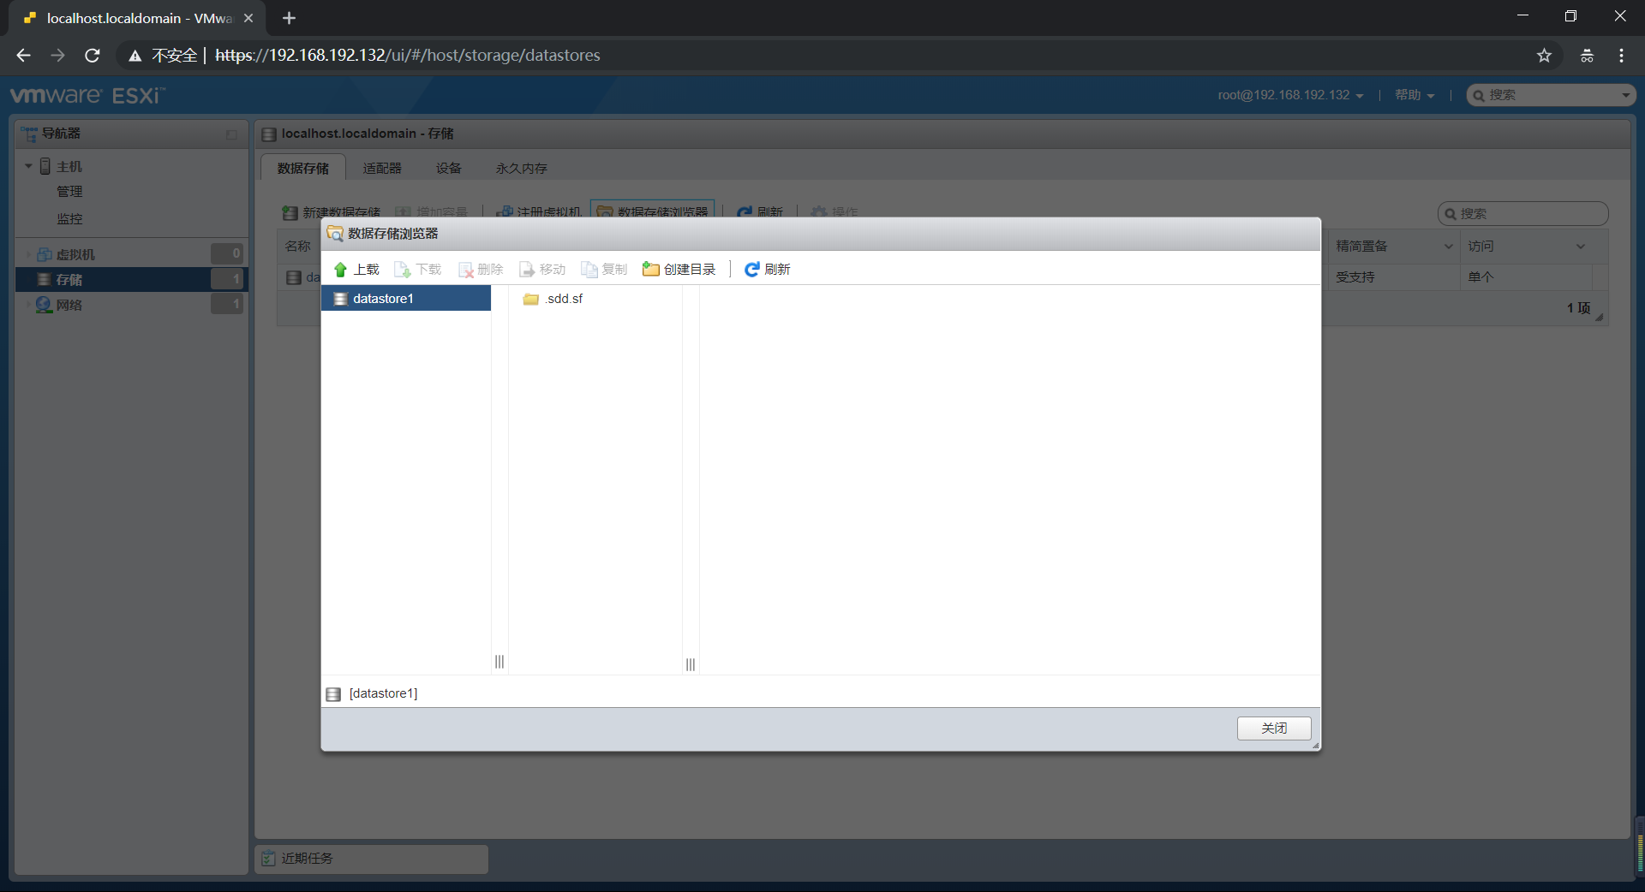Collapse the 主机 tree node arrow
This screenshot has height=892, width=1645.
coord(28,166)
